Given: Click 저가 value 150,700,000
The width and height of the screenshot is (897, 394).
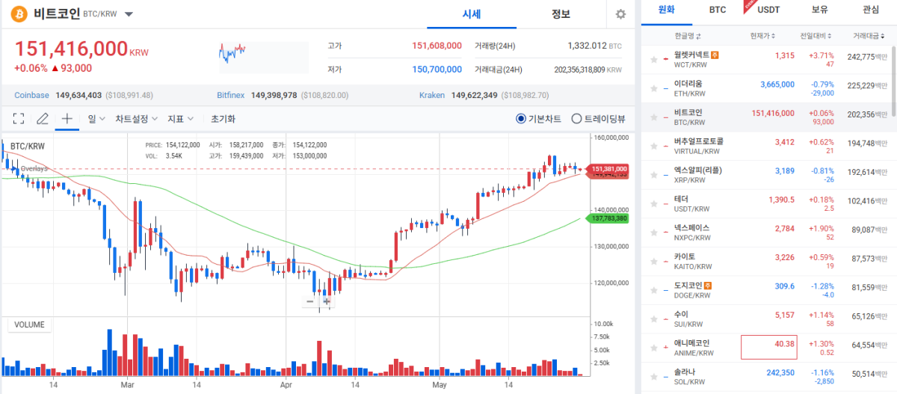Looking at the screenshot, I should tap(437, 70).
